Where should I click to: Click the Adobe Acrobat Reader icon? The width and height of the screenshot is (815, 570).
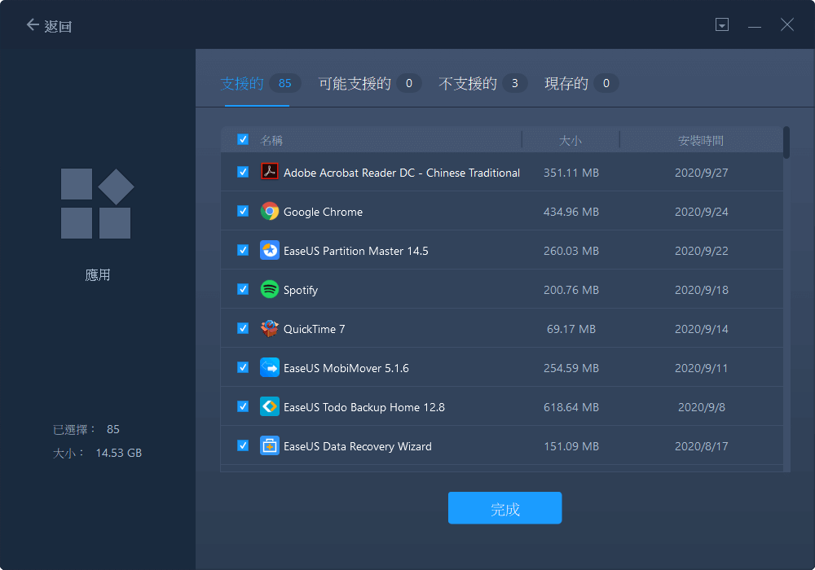(x=269, y=172)
